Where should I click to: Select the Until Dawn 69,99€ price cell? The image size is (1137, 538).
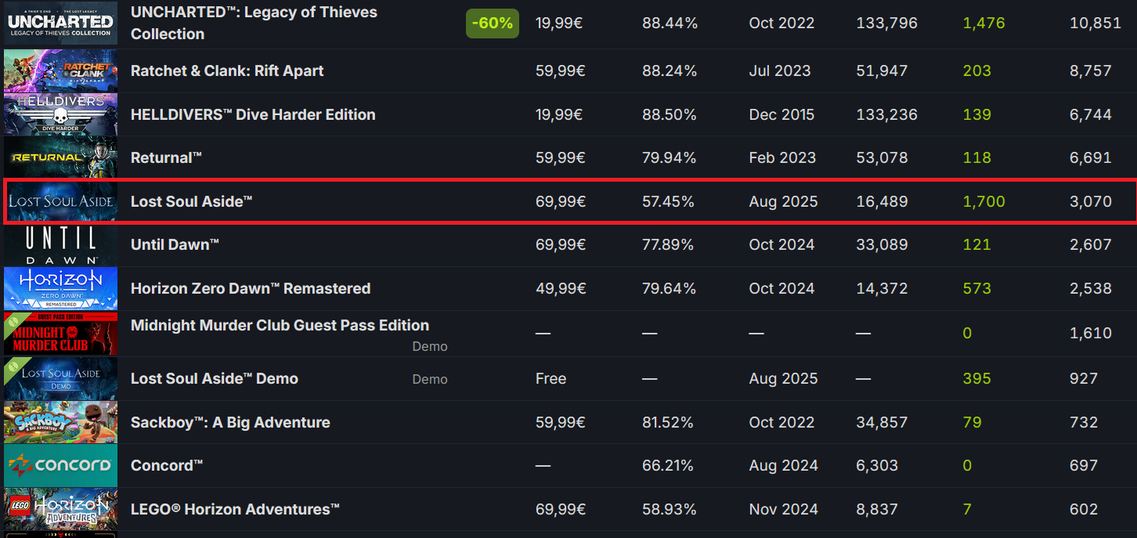click(561, 244)
